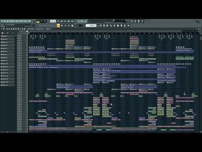Click the song time display

(82, 22)
